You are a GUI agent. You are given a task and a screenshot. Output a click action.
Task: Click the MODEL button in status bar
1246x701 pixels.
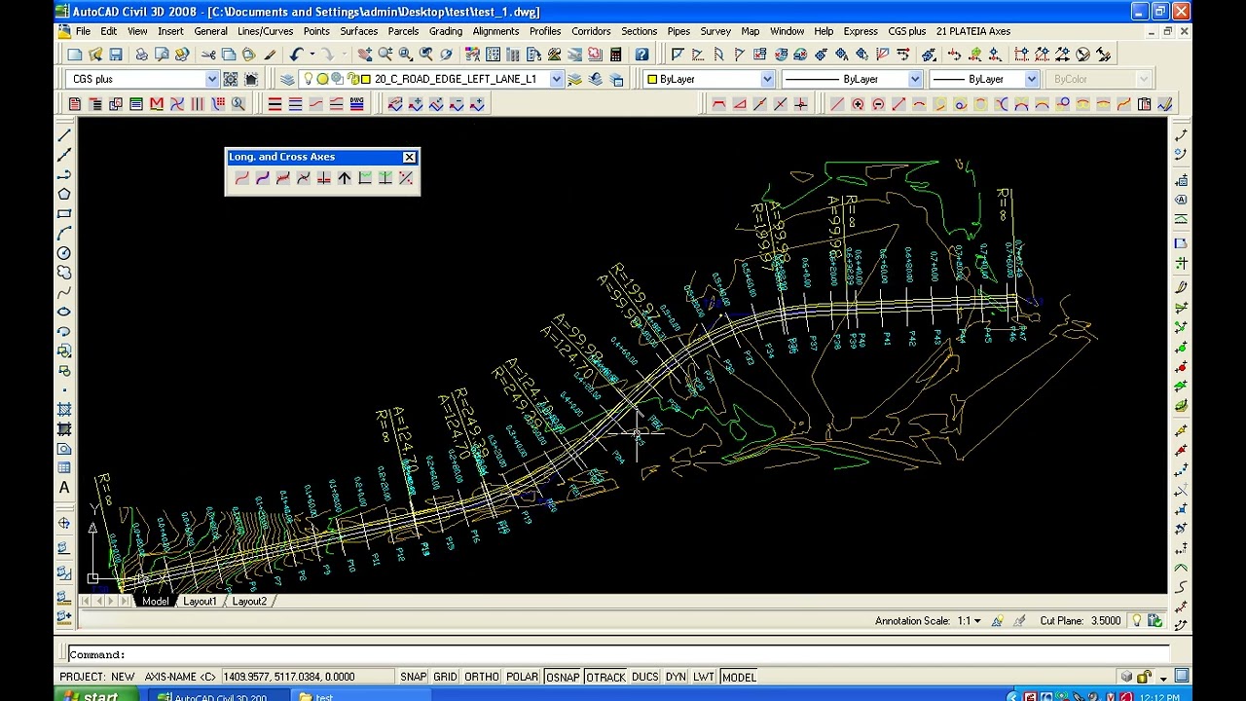tap(739, 677)
